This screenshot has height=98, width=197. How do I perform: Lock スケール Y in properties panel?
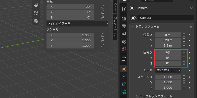(x=184, y=82)
